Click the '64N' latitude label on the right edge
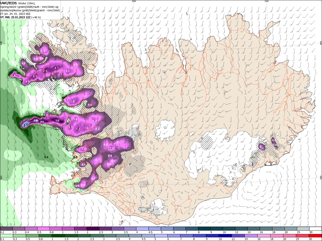The width and height of the screenshot is (322, 241). click(x=321, y=177)
